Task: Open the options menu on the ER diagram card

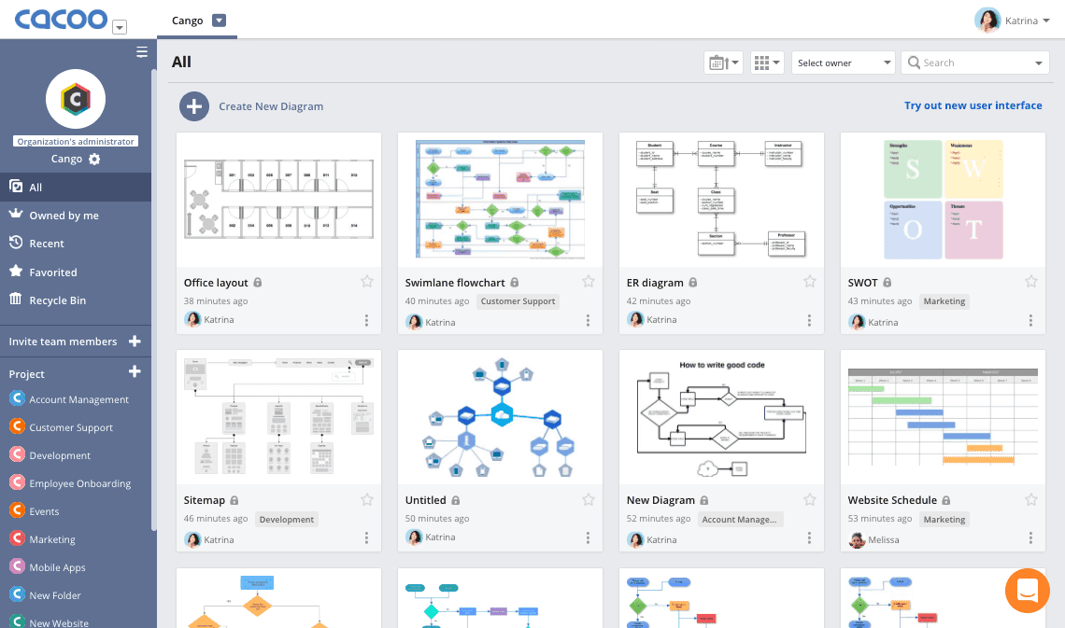Action: 809,319
